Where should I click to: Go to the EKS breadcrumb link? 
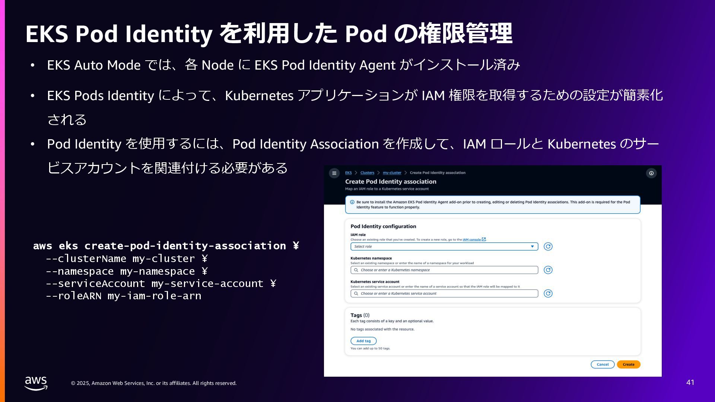[x=348, y=173]
